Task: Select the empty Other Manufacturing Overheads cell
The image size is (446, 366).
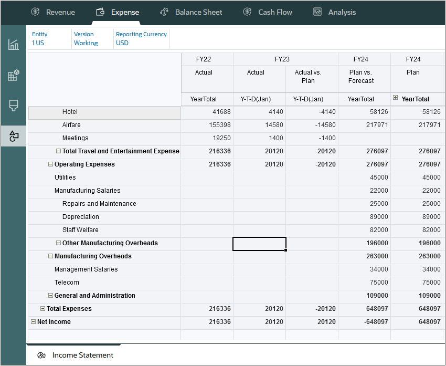Action: pos(259,244)
